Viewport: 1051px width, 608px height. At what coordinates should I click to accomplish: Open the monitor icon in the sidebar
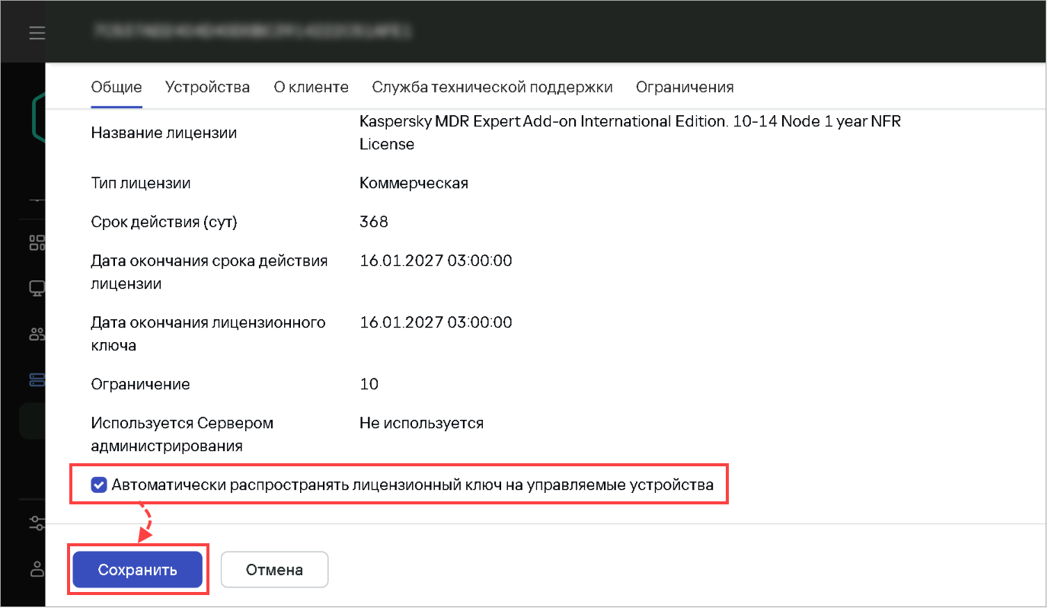tap(37, 289)
